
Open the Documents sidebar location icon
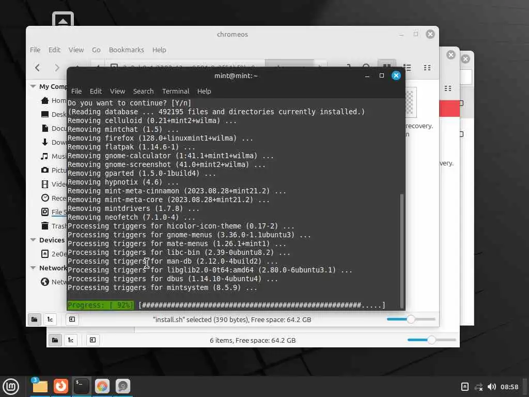point(45,128)
